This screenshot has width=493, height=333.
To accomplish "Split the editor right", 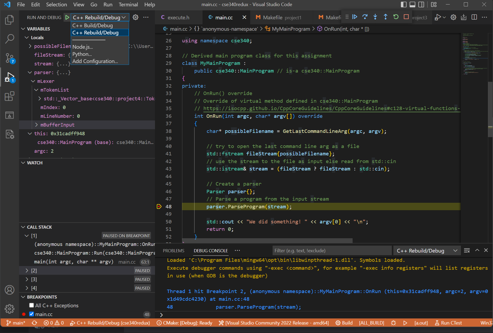I will (474, 17).
